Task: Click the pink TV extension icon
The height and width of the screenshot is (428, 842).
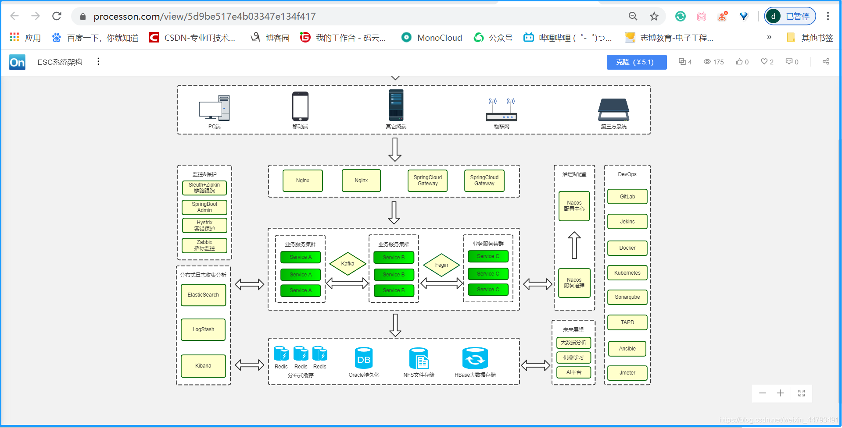Action: click(702, 16)
